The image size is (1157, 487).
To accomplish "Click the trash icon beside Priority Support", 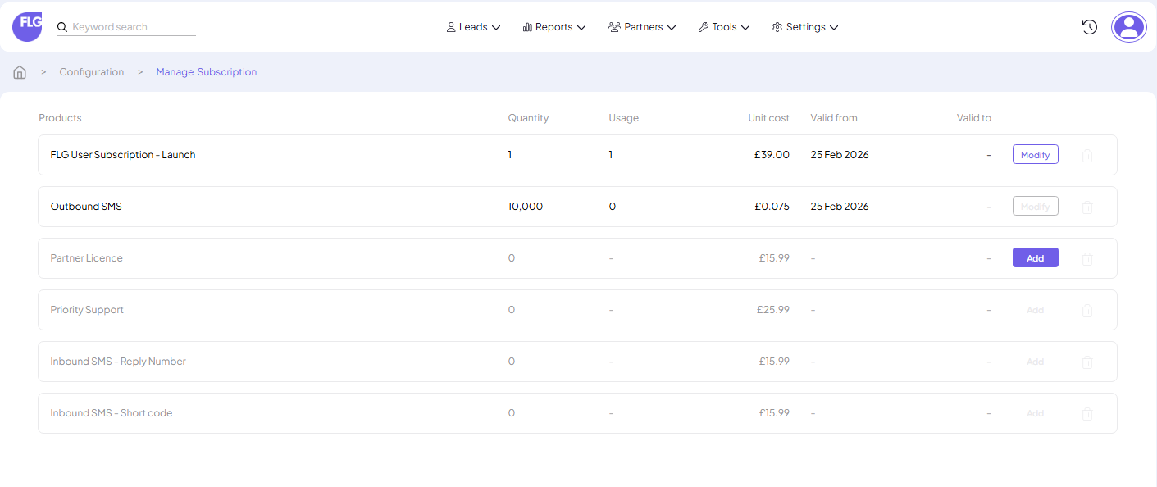I will coord(1087,310).
